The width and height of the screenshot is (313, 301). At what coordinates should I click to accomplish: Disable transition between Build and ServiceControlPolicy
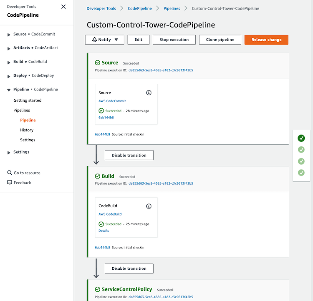pyautogui.click(x=129, y=268)
